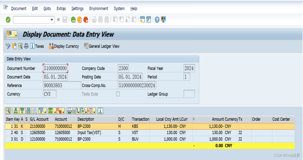This screenshot has width=303, height=160.
Task: Click the empty Ledger Group field
Action: pyautogui.click(x=189, y=94)
